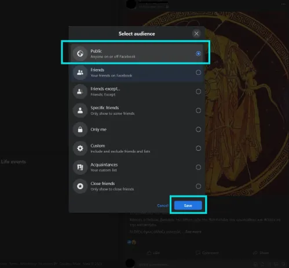Click 'Only show to close friends' text
The image size is (289, 268).
click(x=112, y=189)
